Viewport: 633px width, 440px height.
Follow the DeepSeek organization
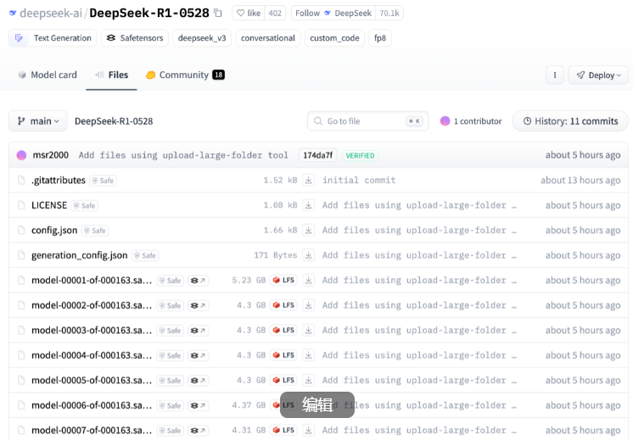tap(333, 14)
